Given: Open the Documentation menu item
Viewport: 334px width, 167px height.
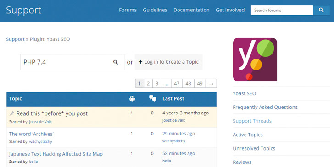Looking at the screenshot, I should click(191, 10).
